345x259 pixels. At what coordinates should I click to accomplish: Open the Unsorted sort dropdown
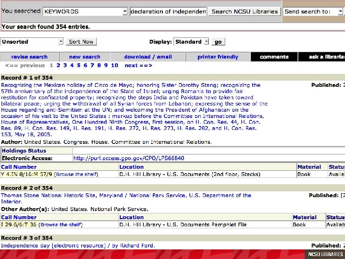pos(32,42)
